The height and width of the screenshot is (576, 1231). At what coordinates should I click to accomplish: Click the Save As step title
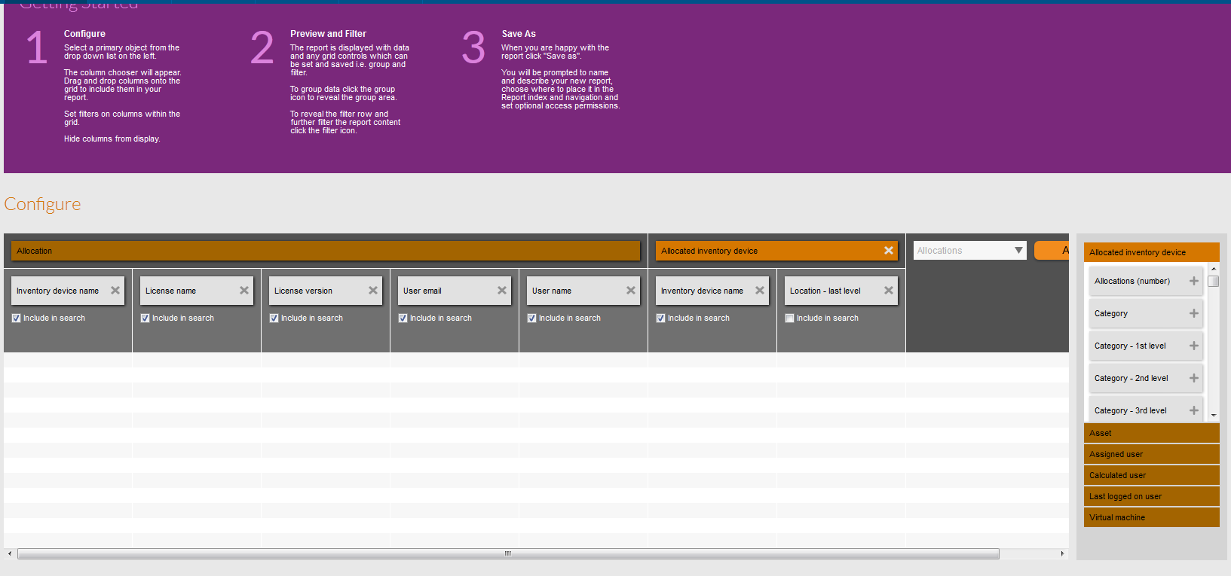coord(519,34)
